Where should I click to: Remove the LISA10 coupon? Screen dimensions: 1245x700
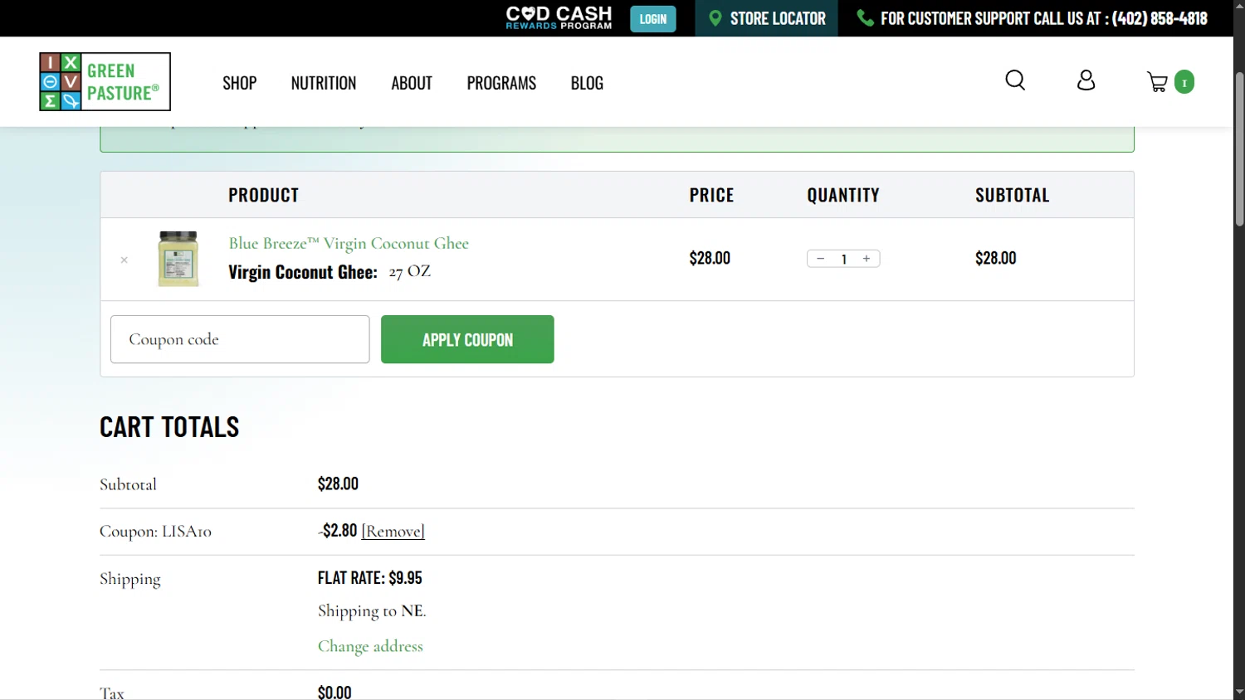coord(393,531)
